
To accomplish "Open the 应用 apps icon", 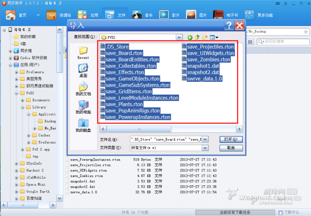I will coord(83,15).
